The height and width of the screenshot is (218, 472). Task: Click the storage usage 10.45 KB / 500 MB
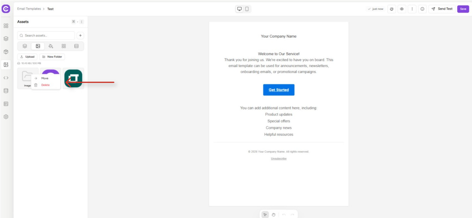click(29, 63)
